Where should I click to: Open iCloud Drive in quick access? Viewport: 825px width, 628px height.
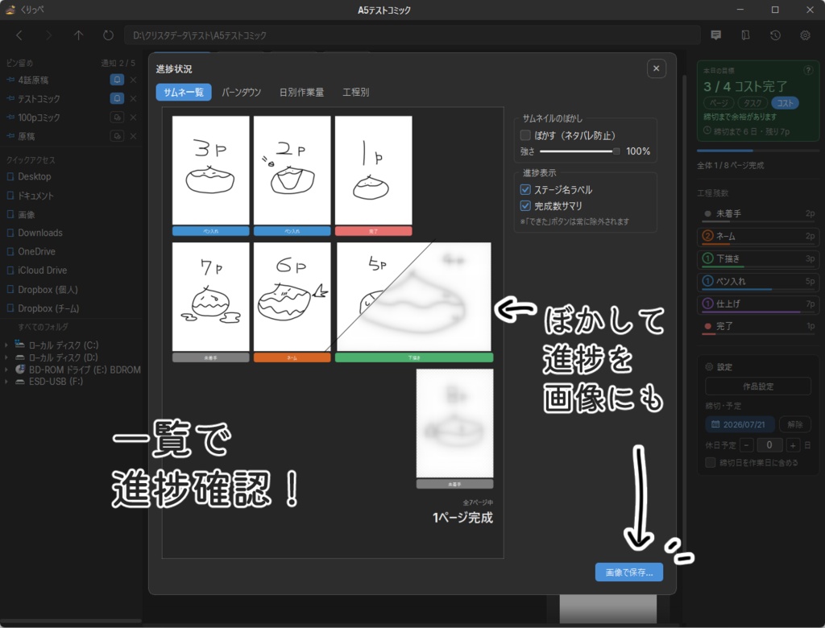pyautogui.click(x=42, y=271)
